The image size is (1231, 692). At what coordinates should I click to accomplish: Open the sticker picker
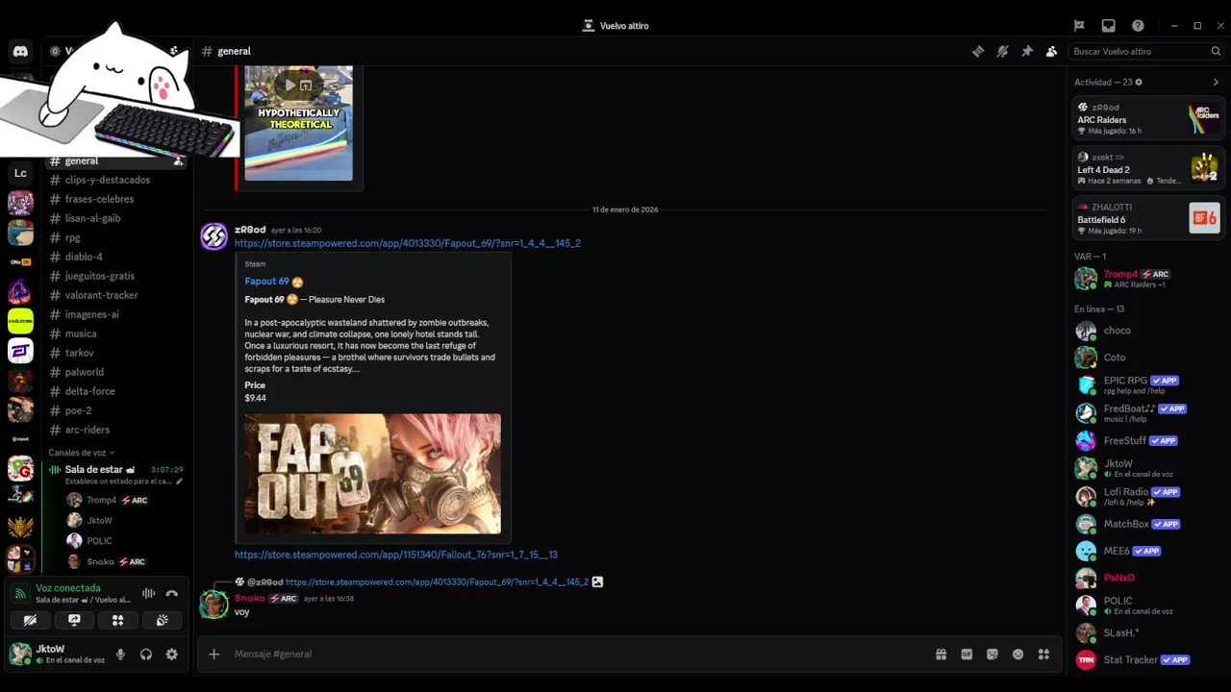tap(992, 655)
